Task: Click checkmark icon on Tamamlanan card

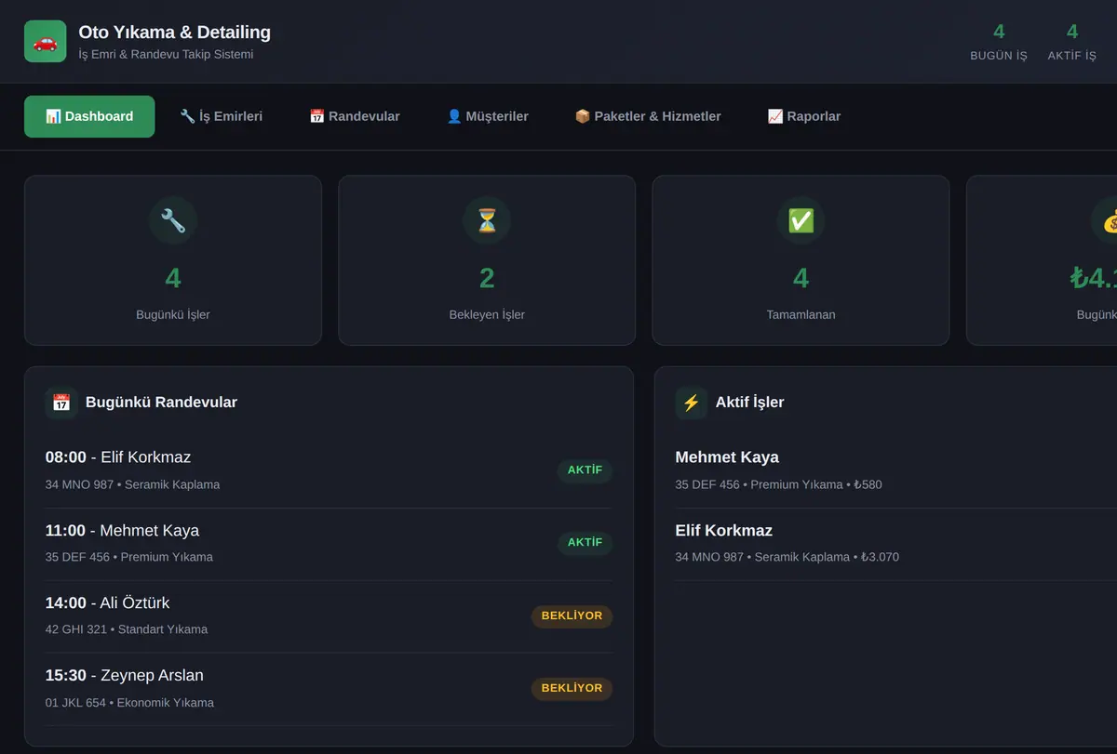Action: (x=801, y=220)
